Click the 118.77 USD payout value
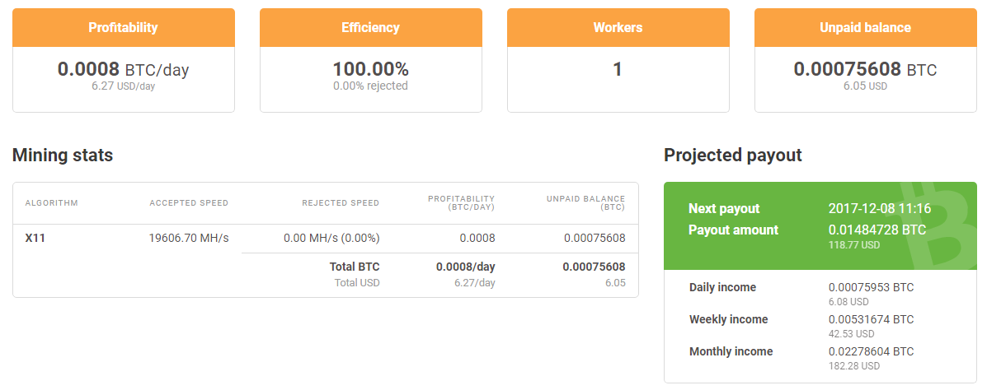This screenshot has width=987, height=390. [x=854, y=245]
